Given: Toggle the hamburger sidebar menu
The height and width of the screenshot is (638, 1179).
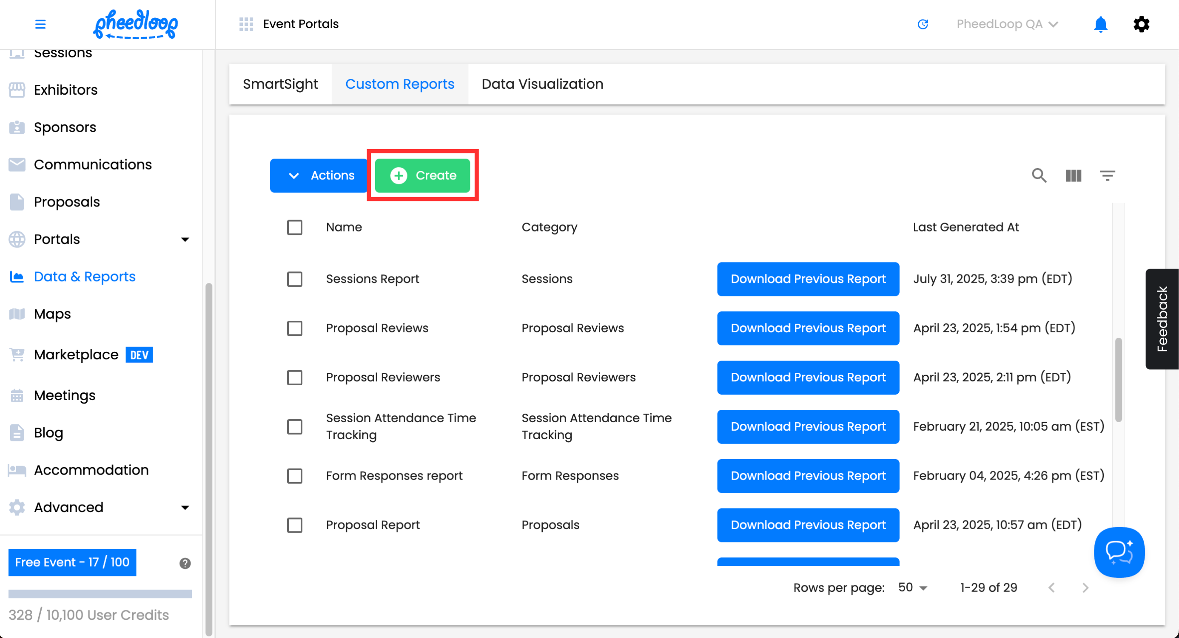Looking at the screenshot, I should click(x=40, y=24).
